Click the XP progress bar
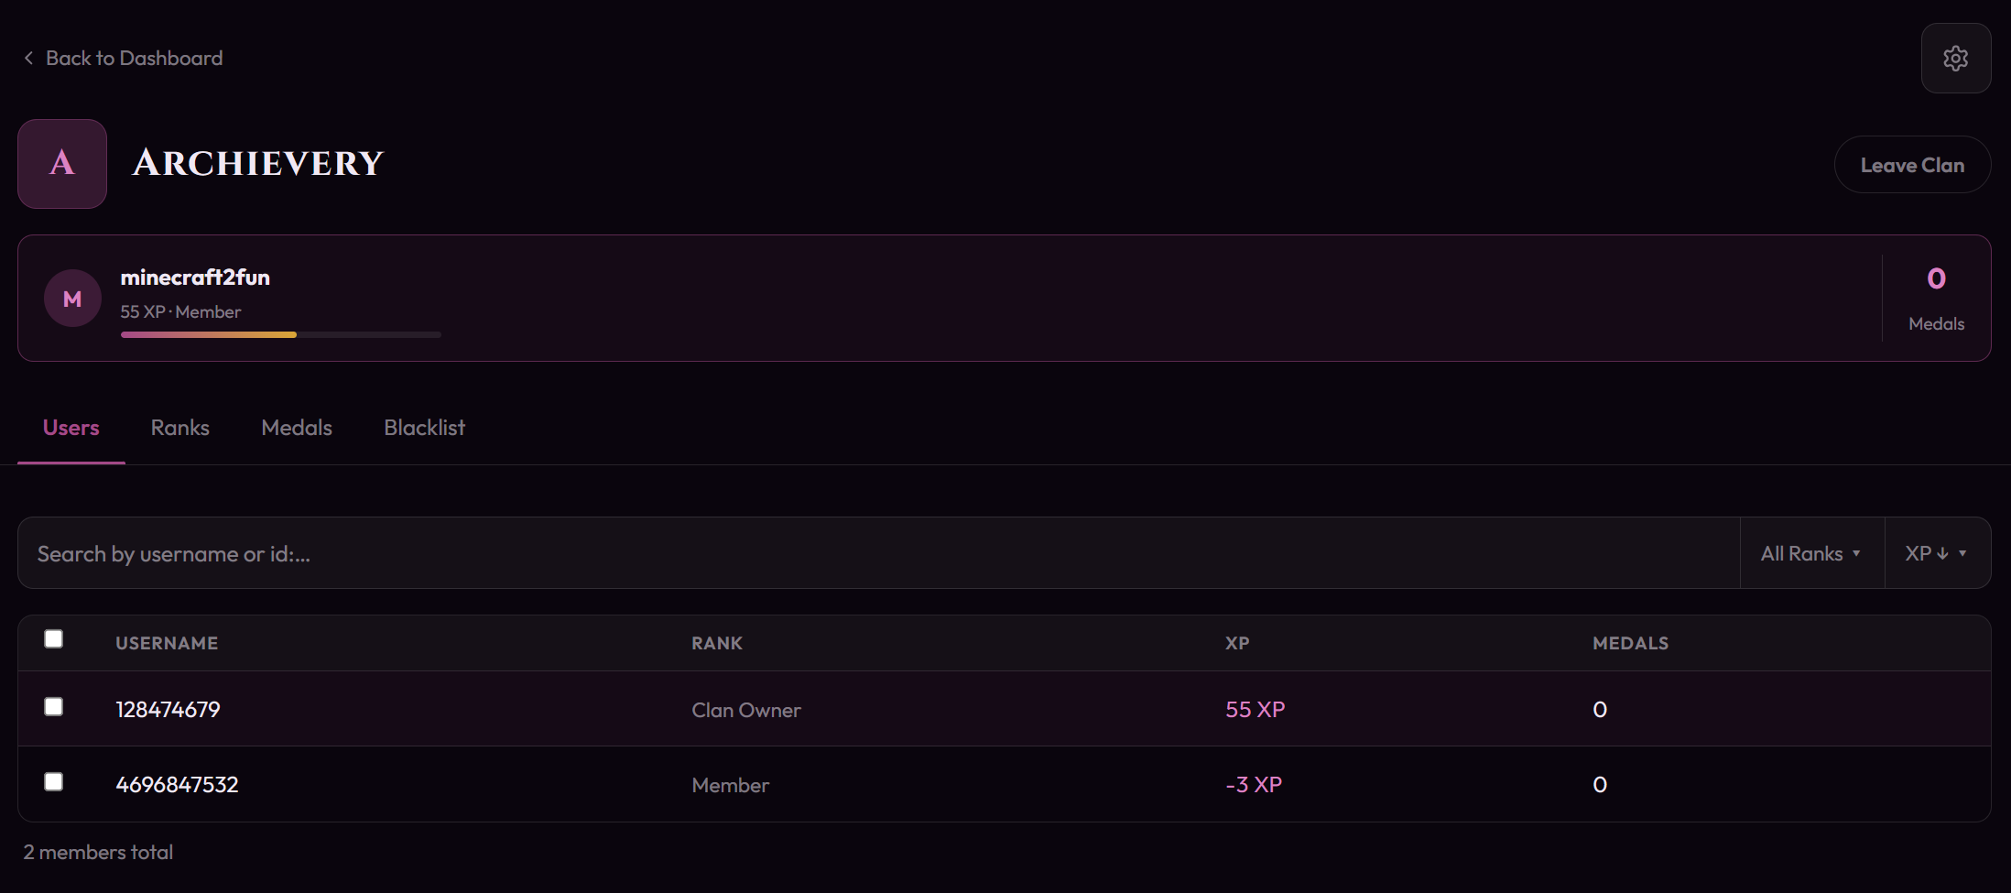Screen dimensions: 2011x893 point(281,335)
